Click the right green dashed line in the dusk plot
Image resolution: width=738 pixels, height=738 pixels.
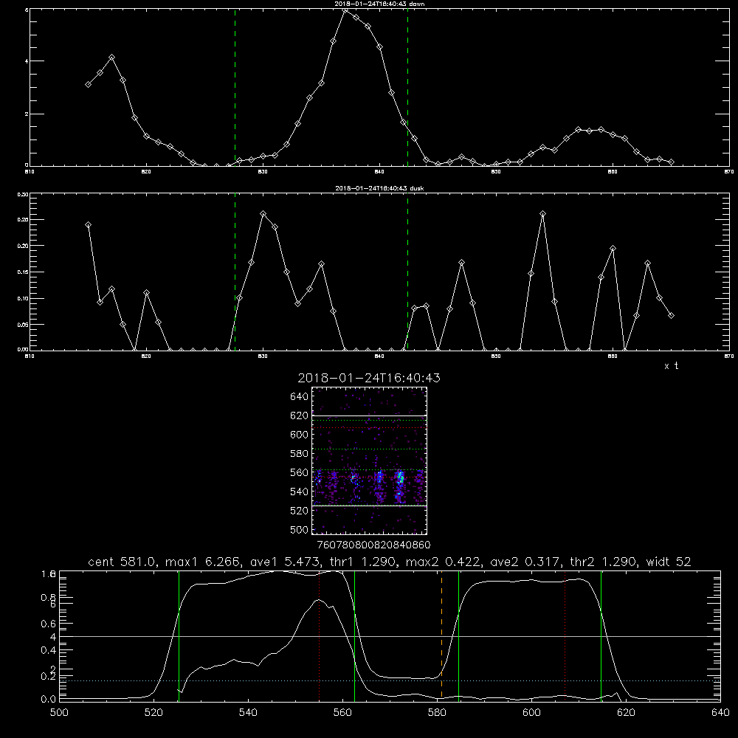pyautogui.click(x=407, y=272)
